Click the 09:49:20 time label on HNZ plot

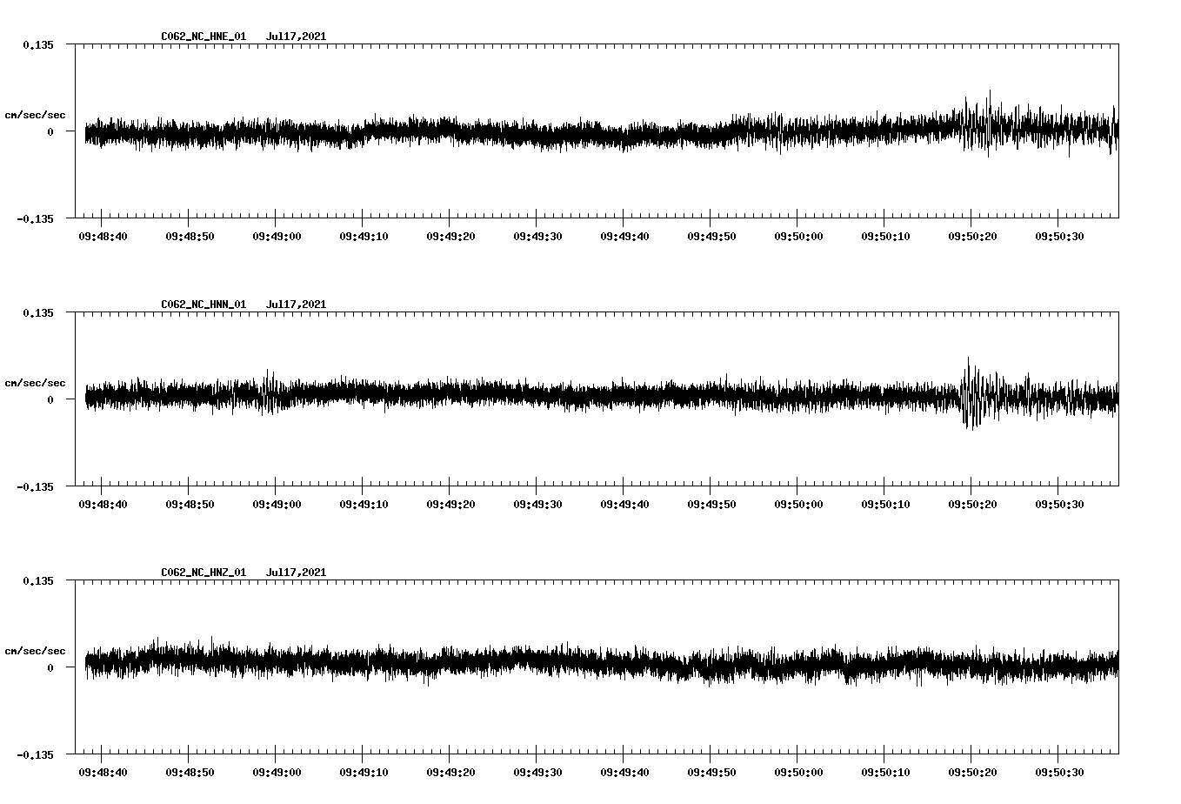pyautogui.click(x=450, y=772)
